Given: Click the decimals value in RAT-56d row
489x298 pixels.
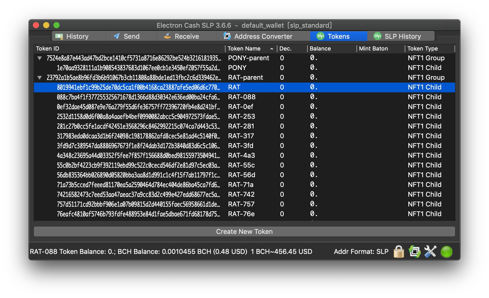Looking at the screenshot, I should coord(282,175).
